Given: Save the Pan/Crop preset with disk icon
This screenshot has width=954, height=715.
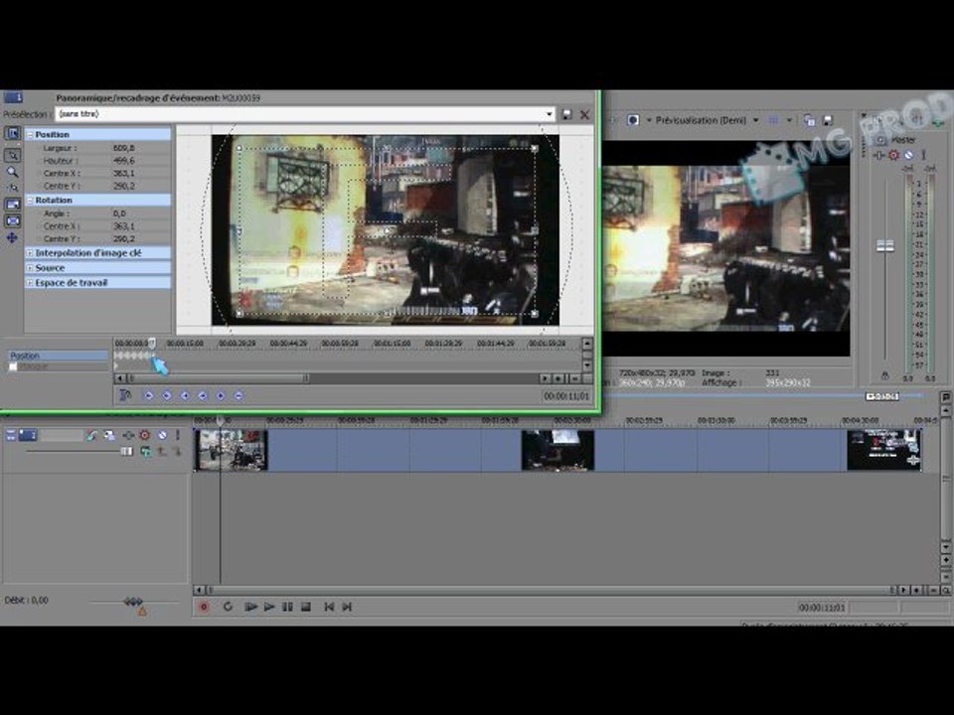Looking at the screenshot, I should tap(566, 114).
